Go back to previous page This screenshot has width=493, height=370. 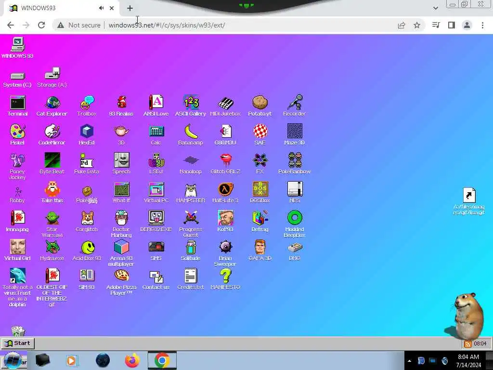pos(11,25)
